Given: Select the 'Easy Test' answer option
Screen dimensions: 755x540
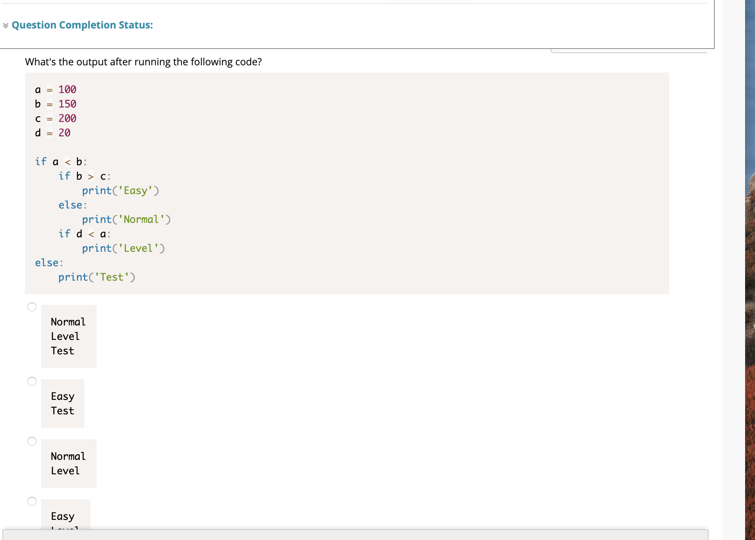Looking at the screenshot, I should 32,381.
